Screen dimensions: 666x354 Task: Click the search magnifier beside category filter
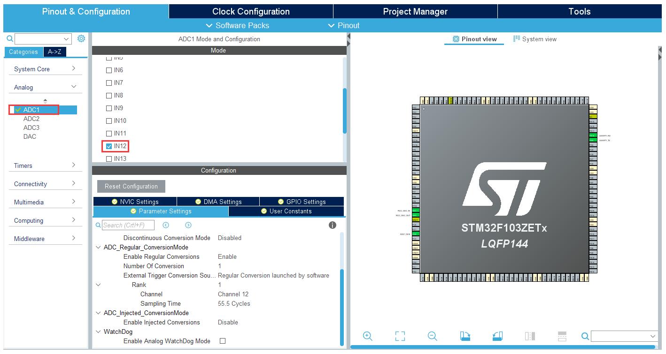(10, 39)
